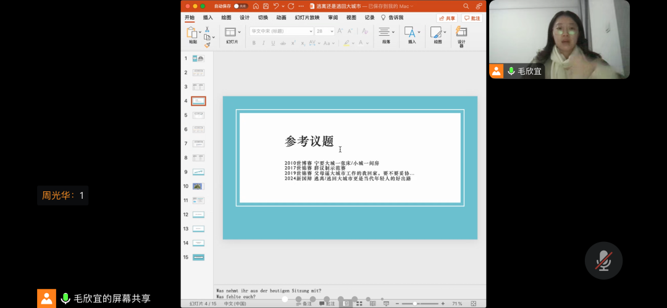
Task: Open the Insert (插入) ribbon tab
Action: (x=208, y=18)
